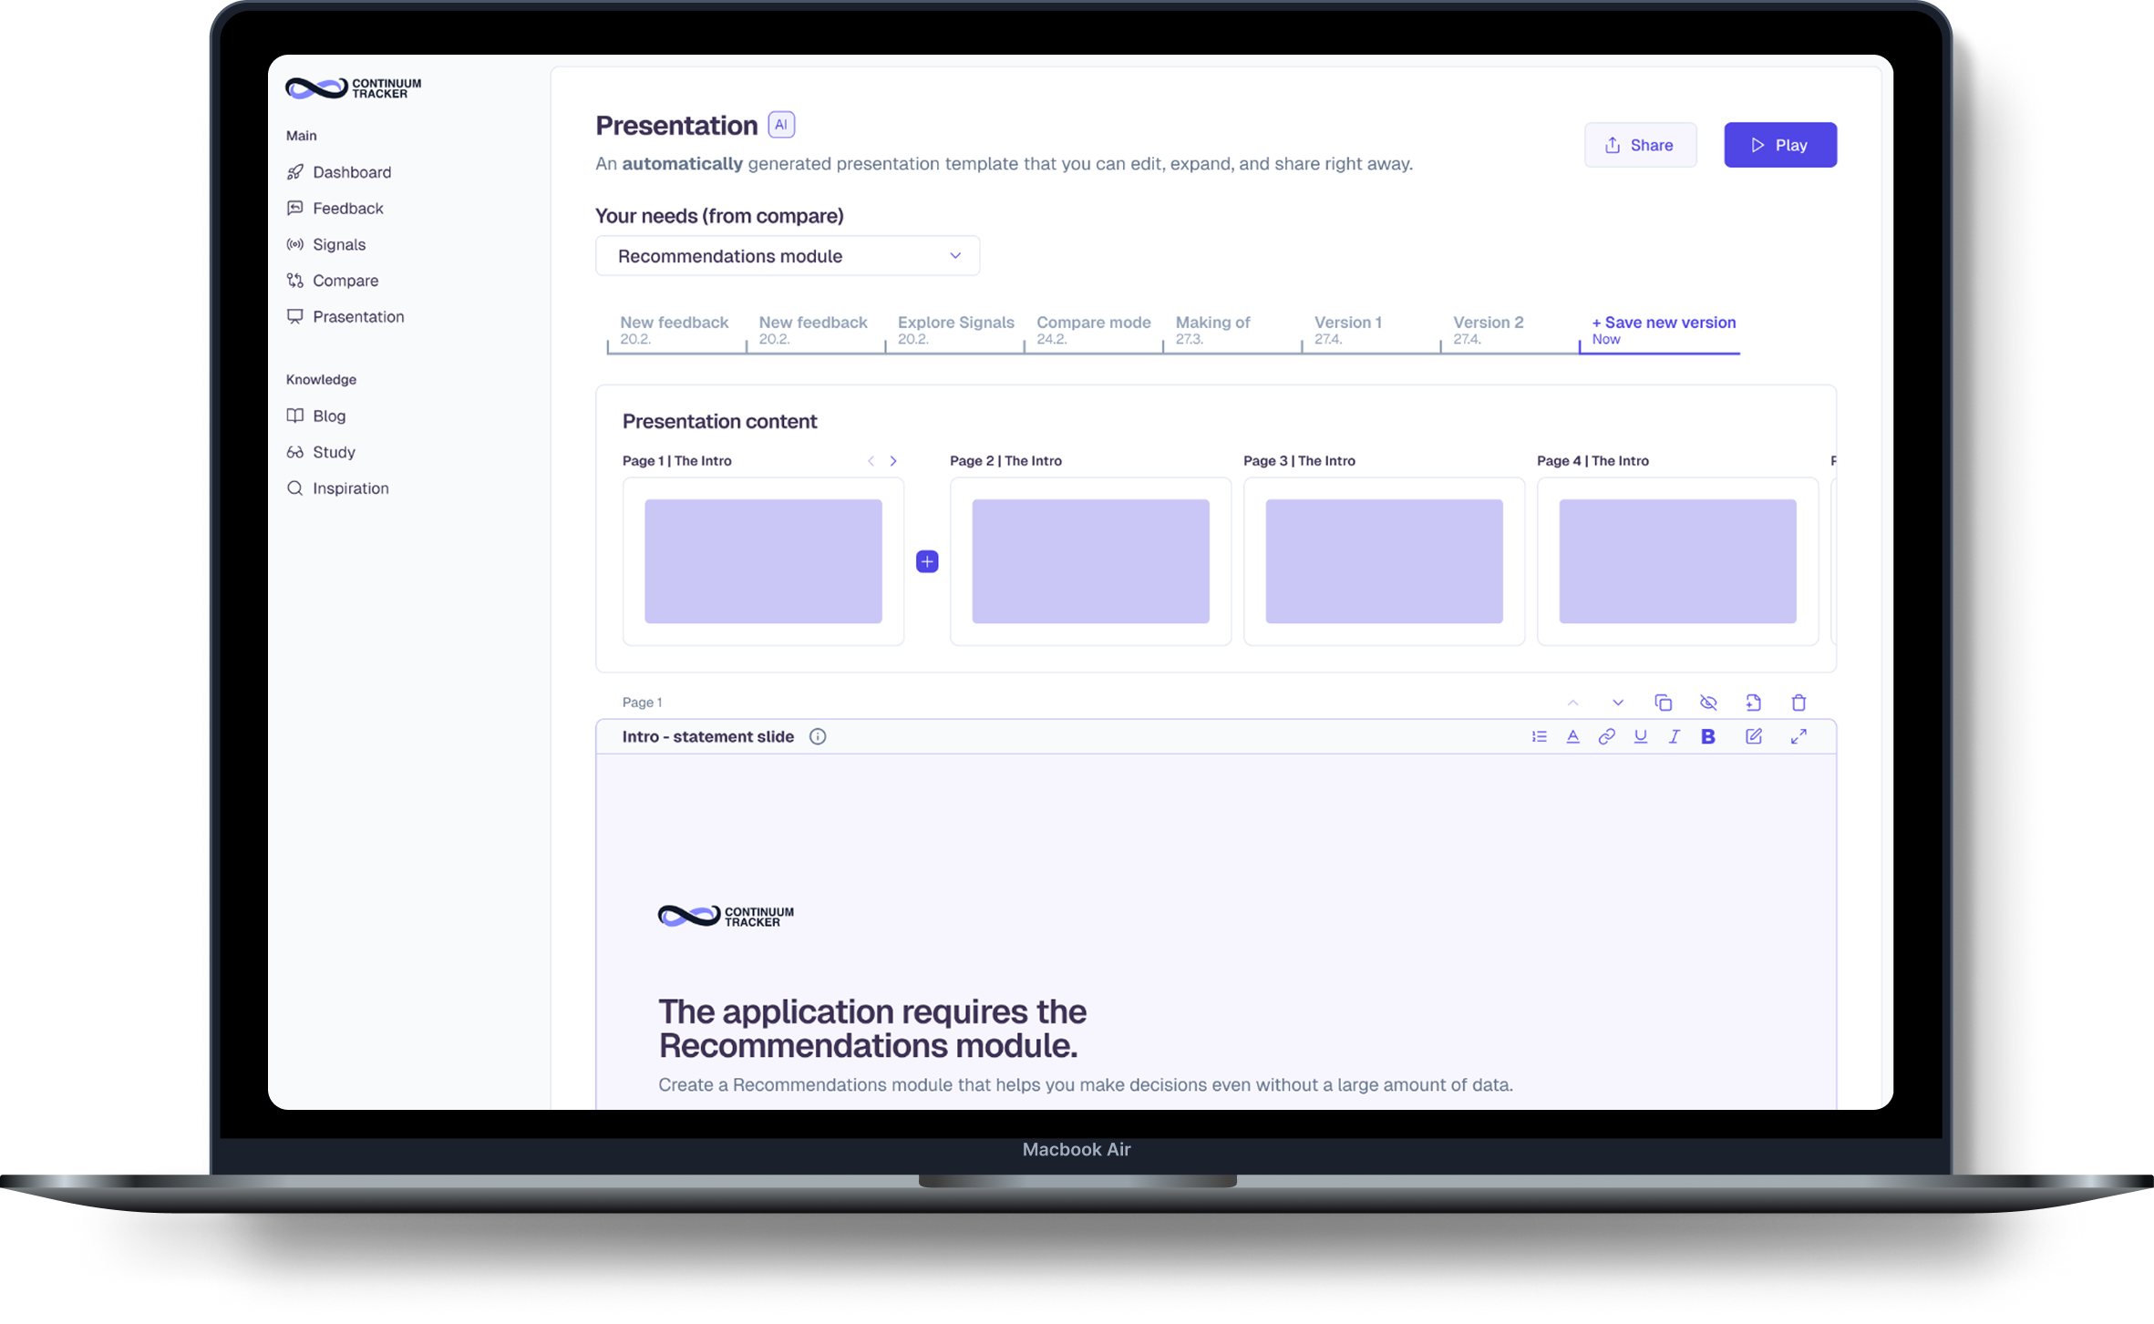Viewport: 2154px width, 1324px height.
Task: Click the Share button
Action: [1640, 145]
